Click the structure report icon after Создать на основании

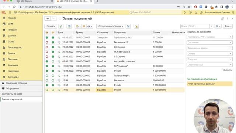click(128, 26)
